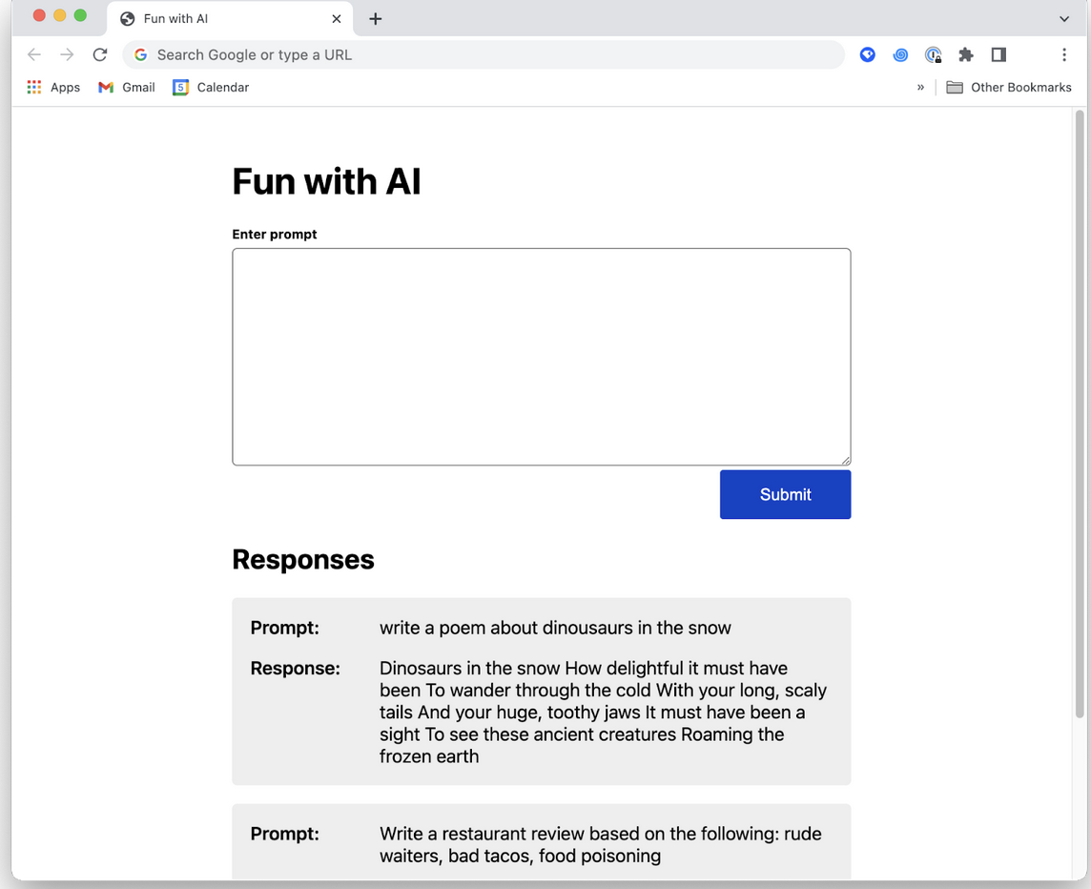The width and height of the screenshot is (1091, 889).
Task: Go back using the browser back arrow
Action: point(34,55)
